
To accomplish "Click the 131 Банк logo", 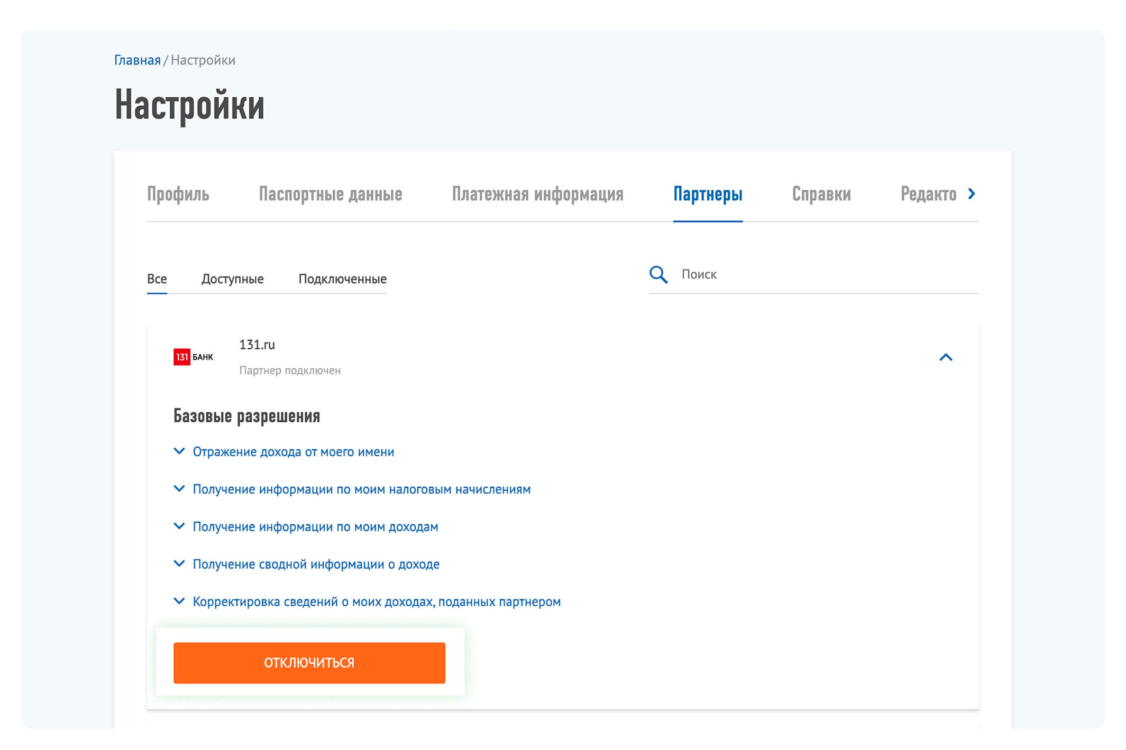I will pyautogui.click(x=193, y=357).
